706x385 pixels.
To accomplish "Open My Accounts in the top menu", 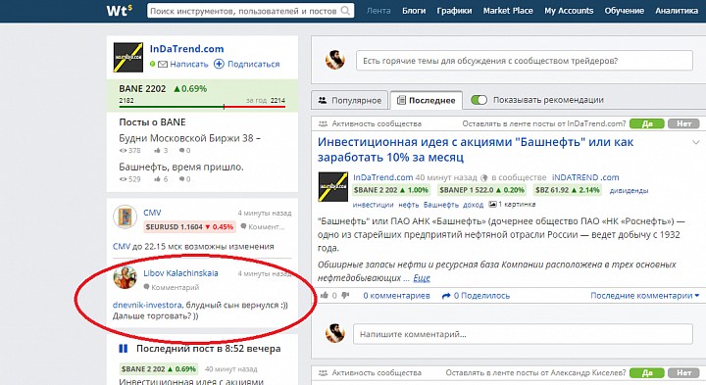I will [x=569, y=11].
